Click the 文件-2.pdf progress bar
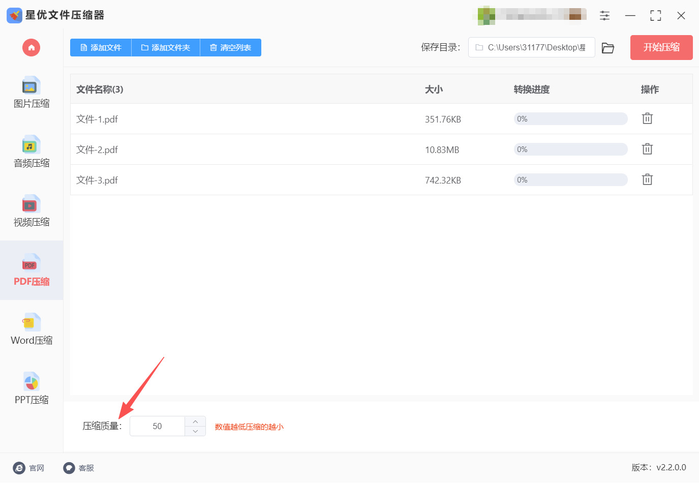This screenshot has height=483, width=699. 571,149
